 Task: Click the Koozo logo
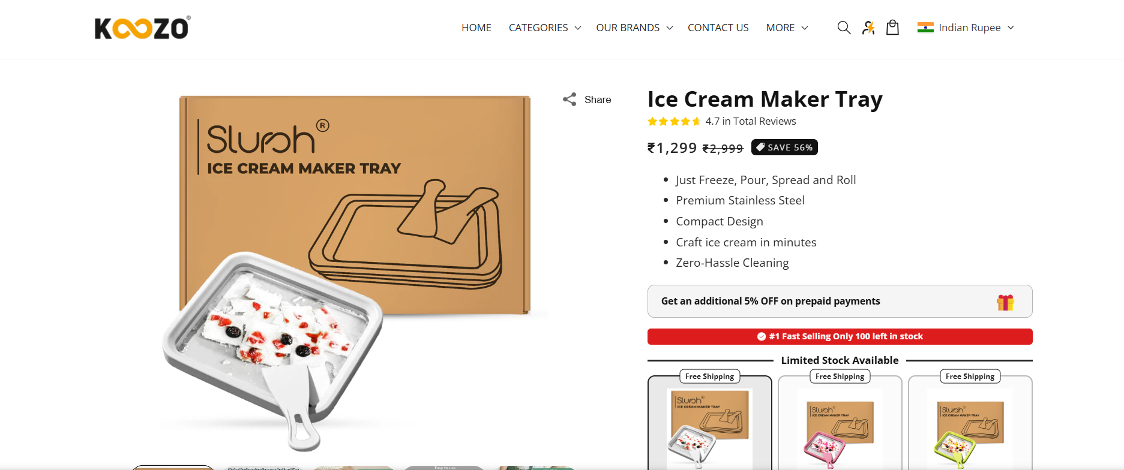click(143, 28)
